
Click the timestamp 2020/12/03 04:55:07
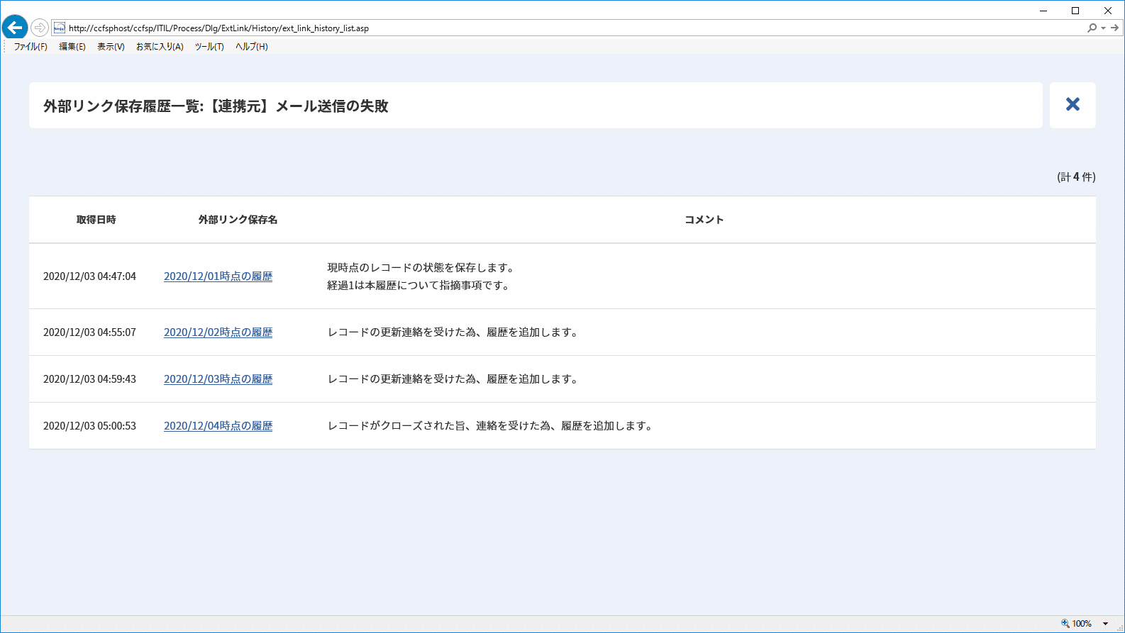click(89, 332)
